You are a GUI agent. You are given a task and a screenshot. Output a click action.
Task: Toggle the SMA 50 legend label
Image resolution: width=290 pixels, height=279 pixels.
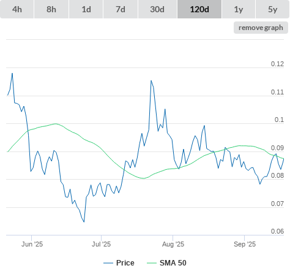(173, 263)
